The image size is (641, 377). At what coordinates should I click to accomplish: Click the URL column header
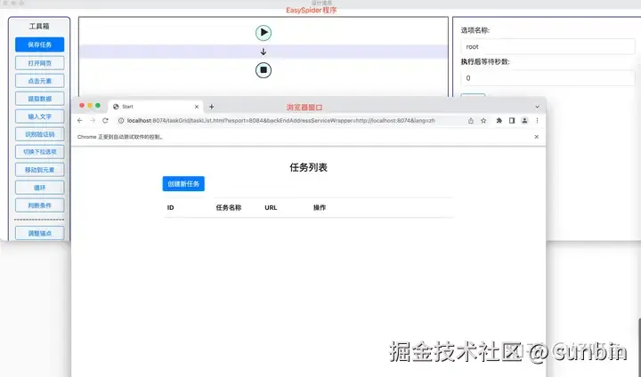[271, 207]
